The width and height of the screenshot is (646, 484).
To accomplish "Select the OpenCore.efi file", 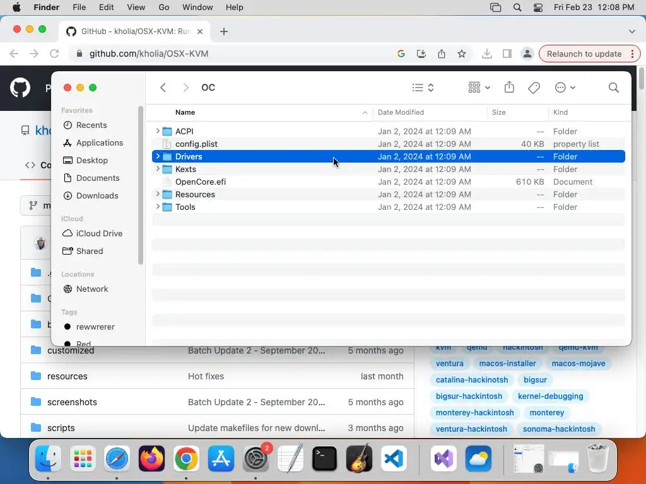I will pos(389,182).
